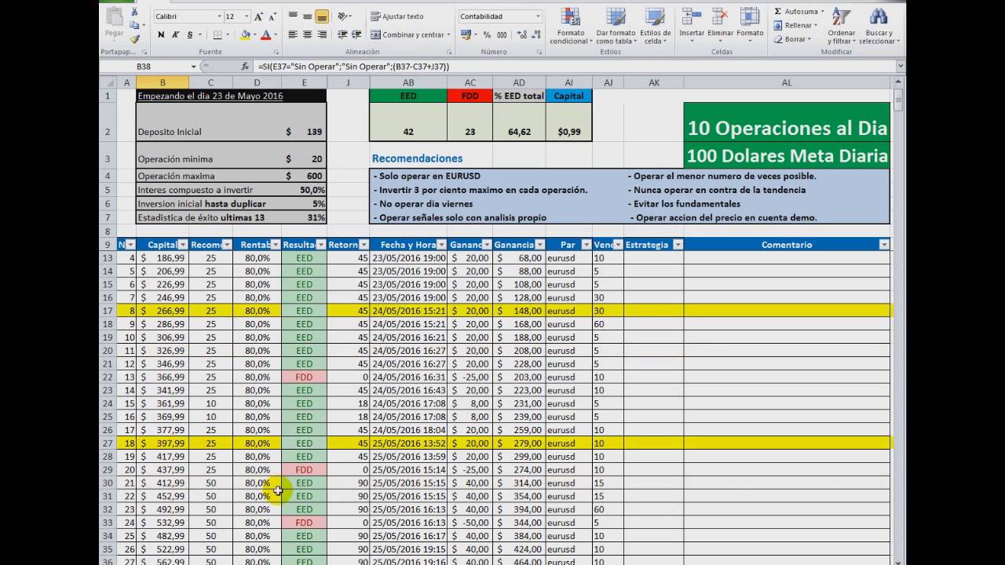Screen dimensions: 1005x565
Task: Open Ordenar y filtrar menu
Action: (841, 26)
